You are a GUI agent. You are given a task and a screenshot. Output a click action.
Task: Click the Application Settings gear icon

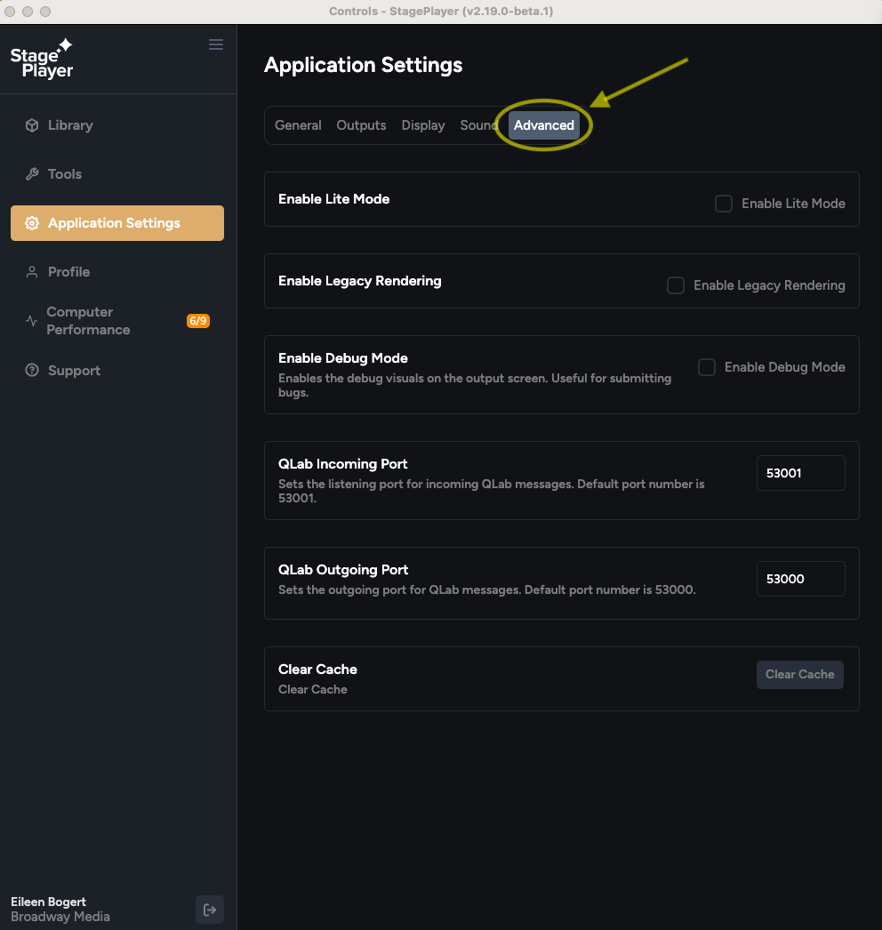point(32,223)
